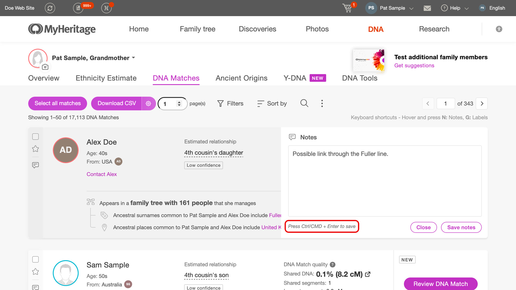The image size is (516, 290).
Task: Click Download CSV button
Action: pos(117,103)
